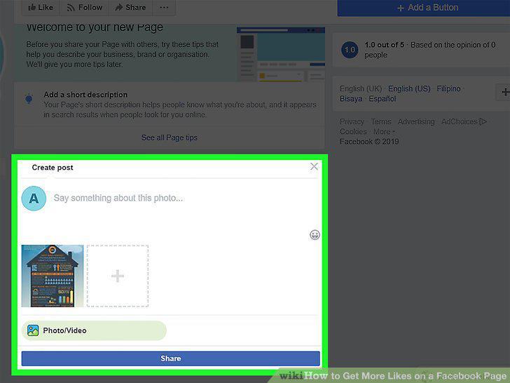Click the Photo/Video picture icon
This screenshot has height=383, width=510.
point(33,330)
